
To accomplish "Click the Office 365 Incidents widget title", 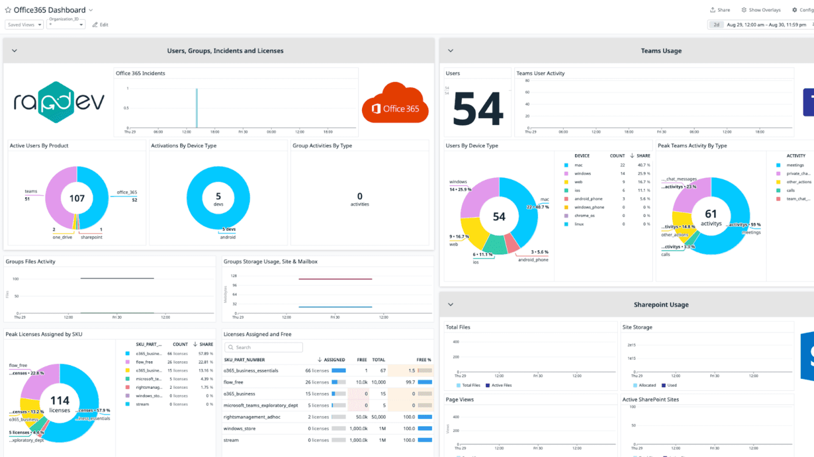I will (x=140, y=73).
